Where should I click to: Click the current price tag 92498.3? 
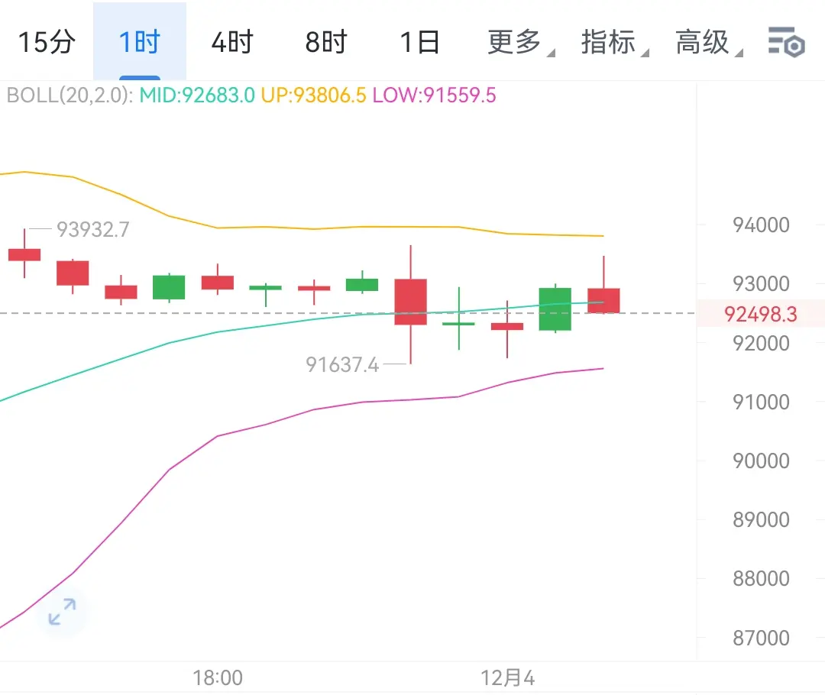click(x=760, y=314)
